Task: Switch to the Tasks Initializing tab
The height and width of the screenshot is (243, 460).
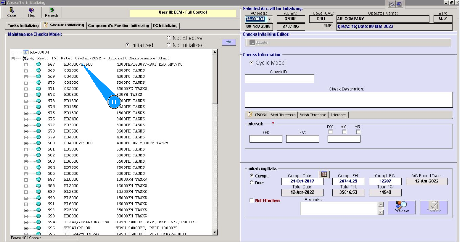Action: pos(23,26)
